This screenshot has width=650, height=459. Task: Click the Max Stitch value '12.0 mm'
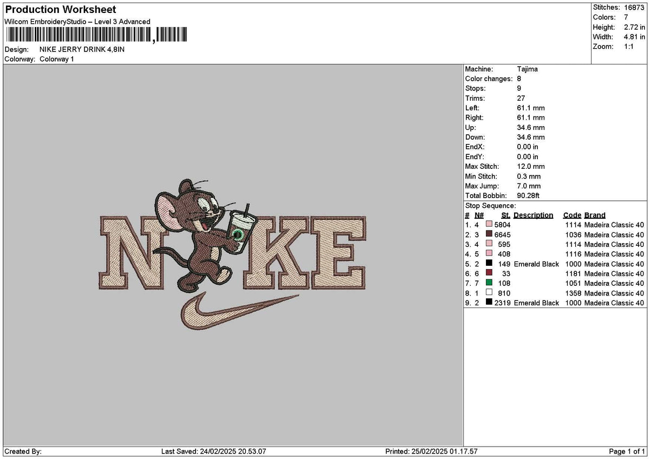pos(531,167)
